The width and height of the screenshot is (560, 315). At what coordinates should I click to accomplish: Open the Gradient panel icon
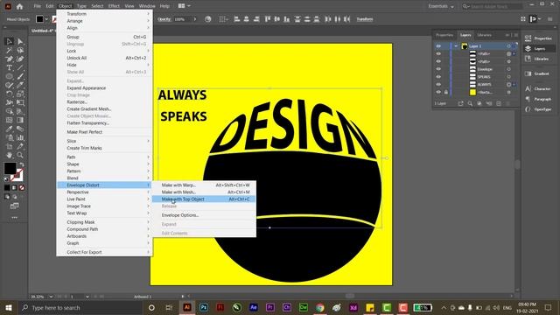pyautogui.click(x=528, y=73)
